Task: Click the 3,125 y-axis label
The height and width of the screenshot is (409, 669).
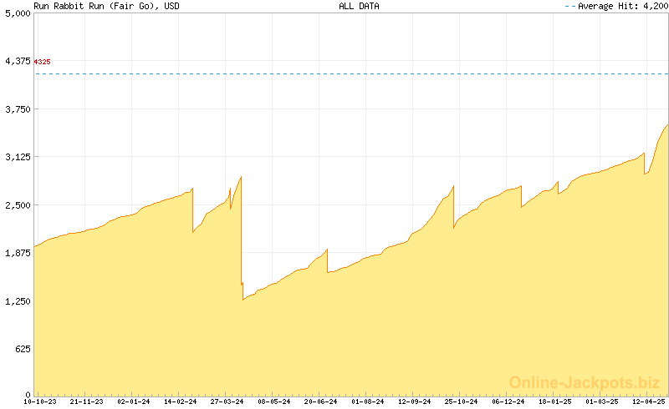Action: click(x=16, y=157)
